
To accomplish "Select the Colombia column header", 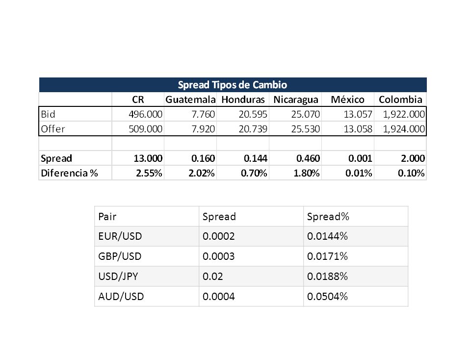I will tap(400, 100).
